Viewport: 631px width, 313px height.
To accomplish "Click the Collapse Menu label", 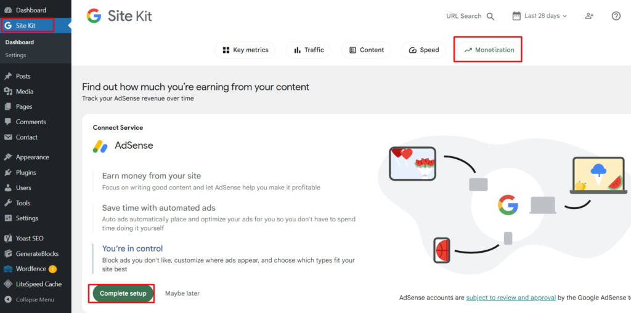I will (35, 299).
